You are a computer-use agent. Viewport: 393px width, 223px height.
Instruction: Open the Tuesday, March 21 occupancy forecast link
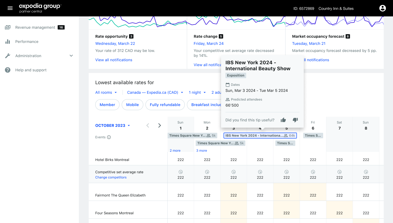pyautogui.click(x=309, y=43)
